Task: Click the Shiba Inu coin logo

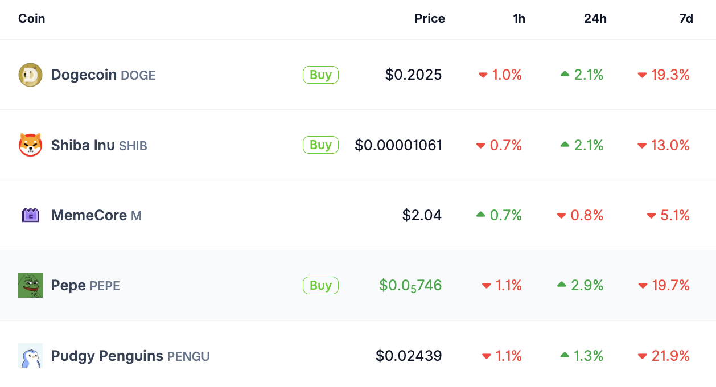Action: click(x=30, y=145)
